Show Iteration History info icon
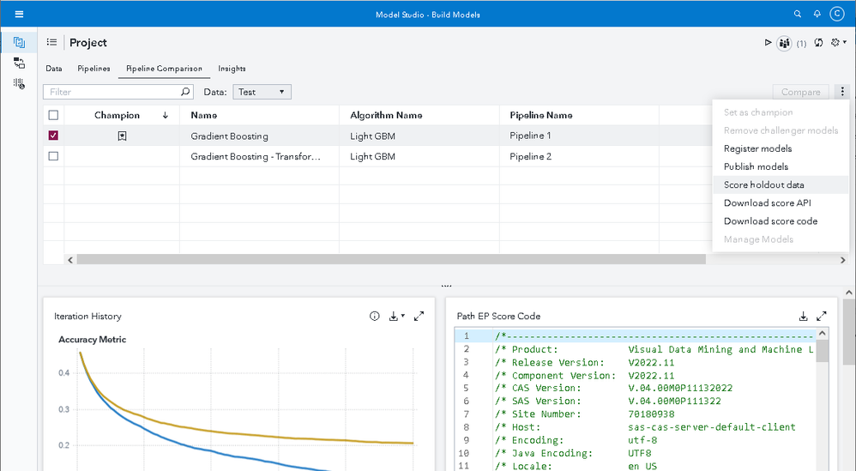Image resolution: width=856 pixels, height=471 pixels. [375, 317]
